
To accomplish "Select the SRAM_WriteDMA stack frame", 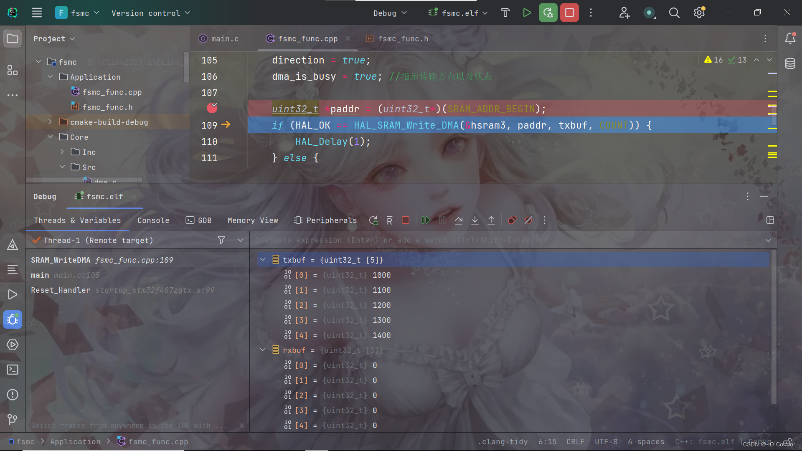I will pyautogui.click(x=102, y=260).
